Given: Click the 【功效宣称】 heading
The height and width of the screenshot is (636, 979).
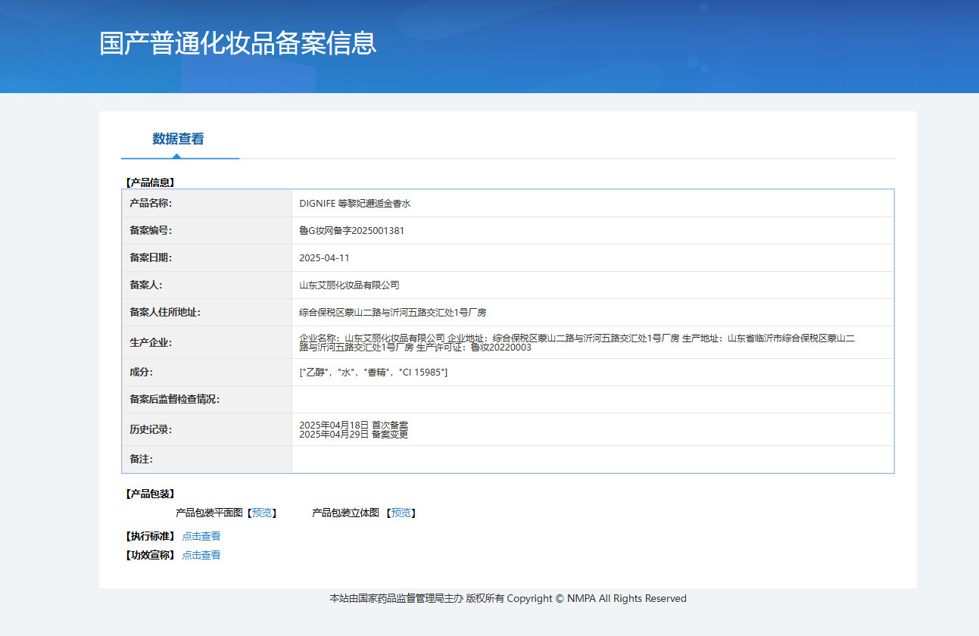Looking at the screenshot, I should [150, 555].
